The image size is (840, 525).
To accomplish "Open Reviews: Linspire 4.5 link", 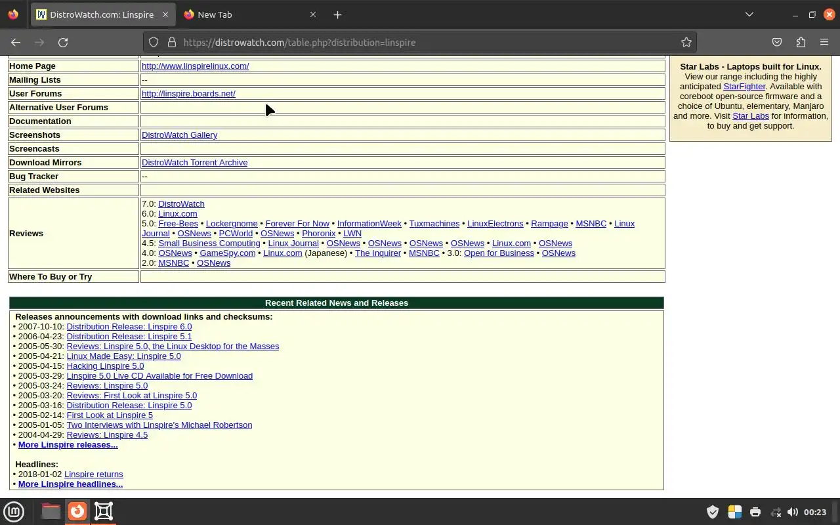I will [x=107, y=435].
